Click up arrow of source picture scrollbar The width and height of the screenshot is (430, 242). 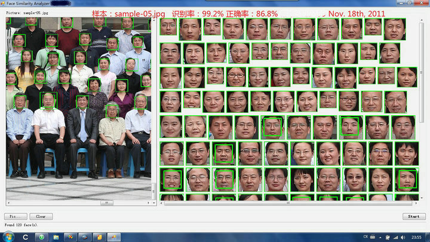(x=154, y=20)
